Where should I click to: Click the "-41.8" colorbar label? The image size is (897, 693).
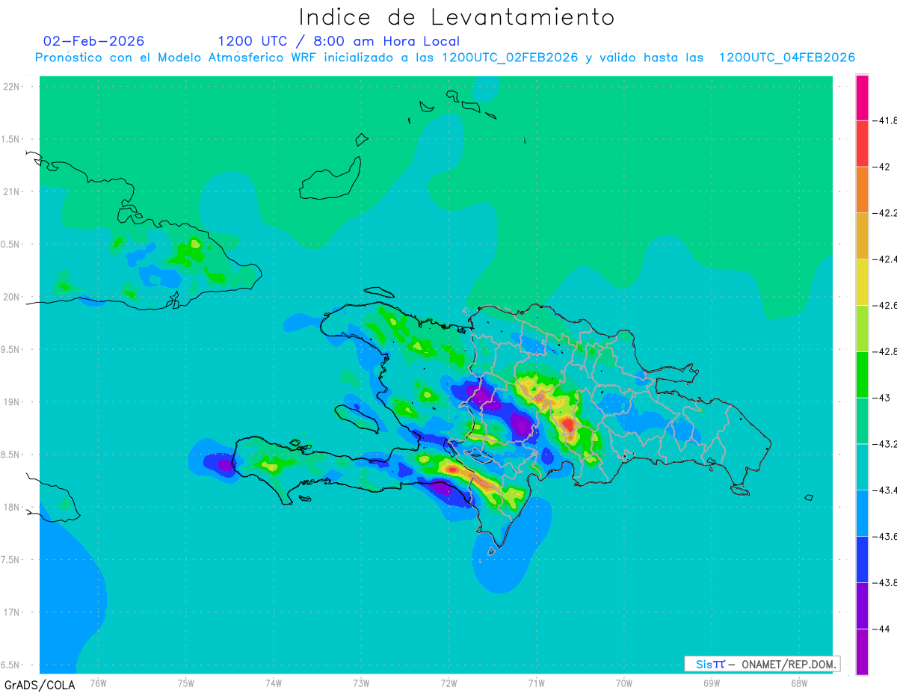(885, 120)
